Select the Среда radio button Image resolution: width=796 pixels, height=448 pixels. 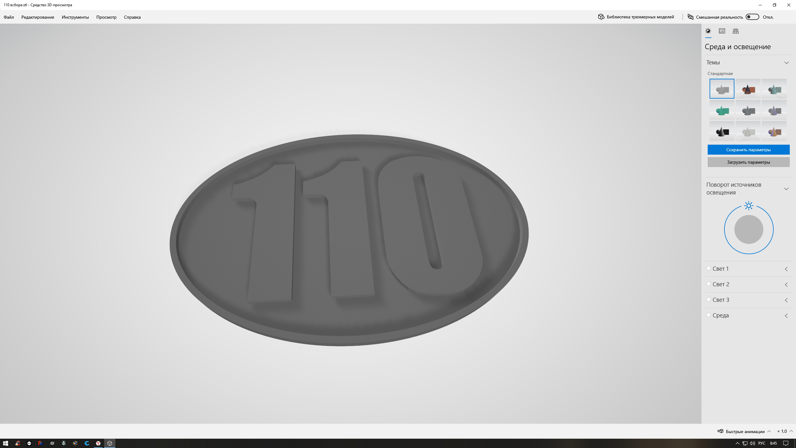pos(709,315)
